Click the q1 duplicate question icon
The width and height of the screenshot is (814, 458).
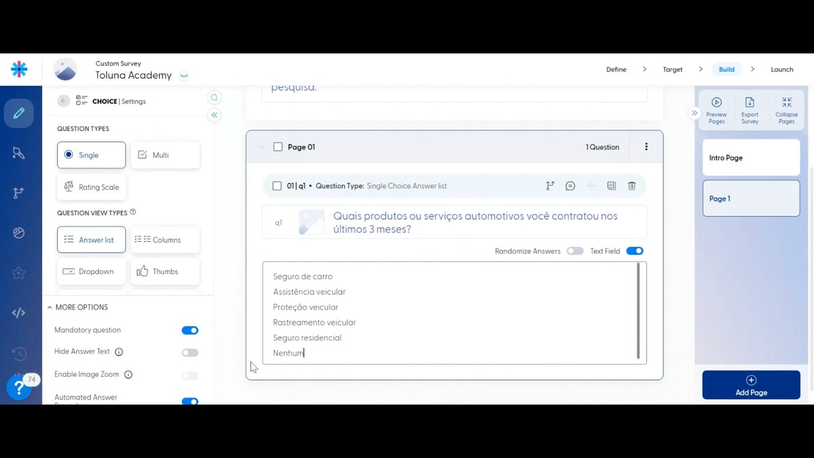(611, 186)
